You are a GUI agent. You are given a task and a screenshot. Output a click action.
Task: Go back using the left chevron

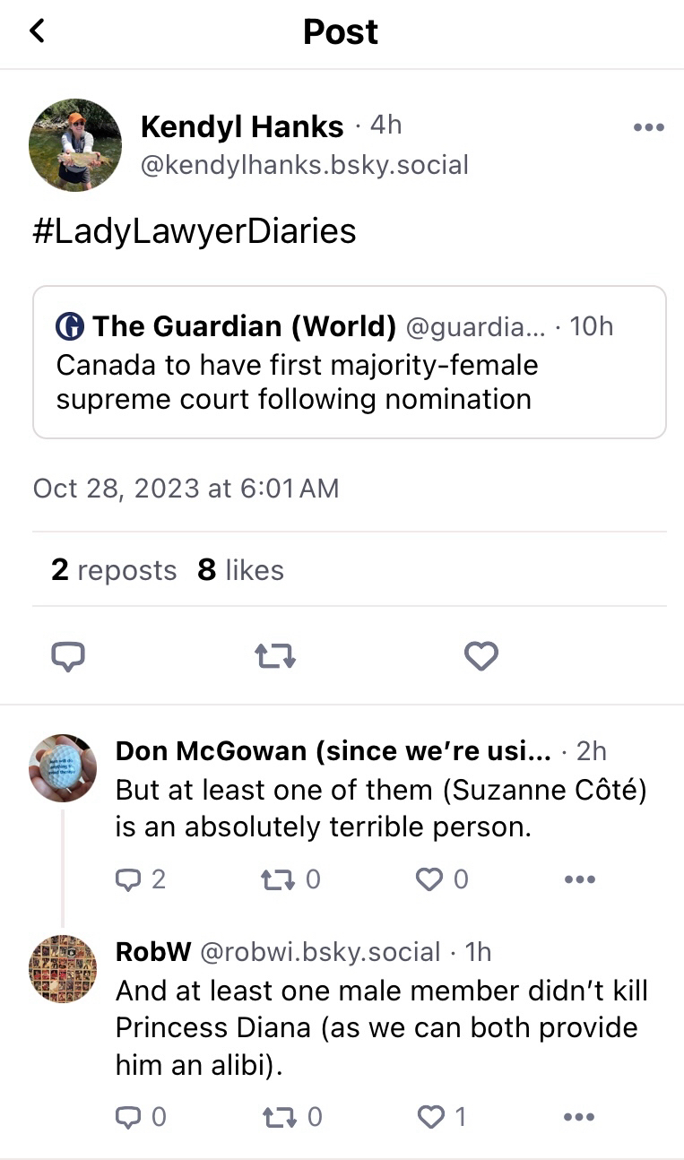[x=37, y=31]
